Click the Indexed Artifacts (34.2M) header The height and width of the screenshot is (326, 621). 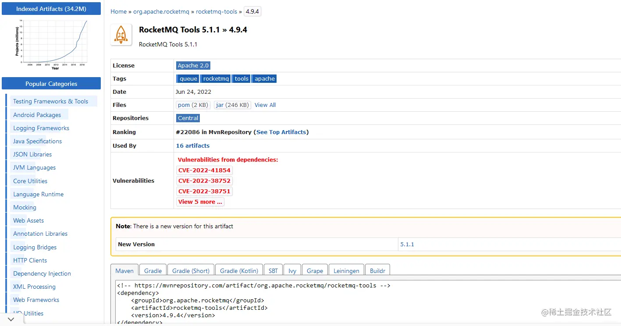pyautogui.click(x=51, y=9)
